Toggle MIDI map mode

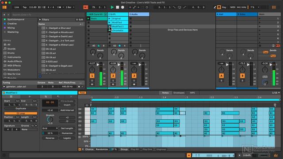click(233, 7)
